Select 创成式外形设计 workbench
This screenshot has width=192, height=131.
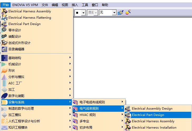[x=37, y=43]
